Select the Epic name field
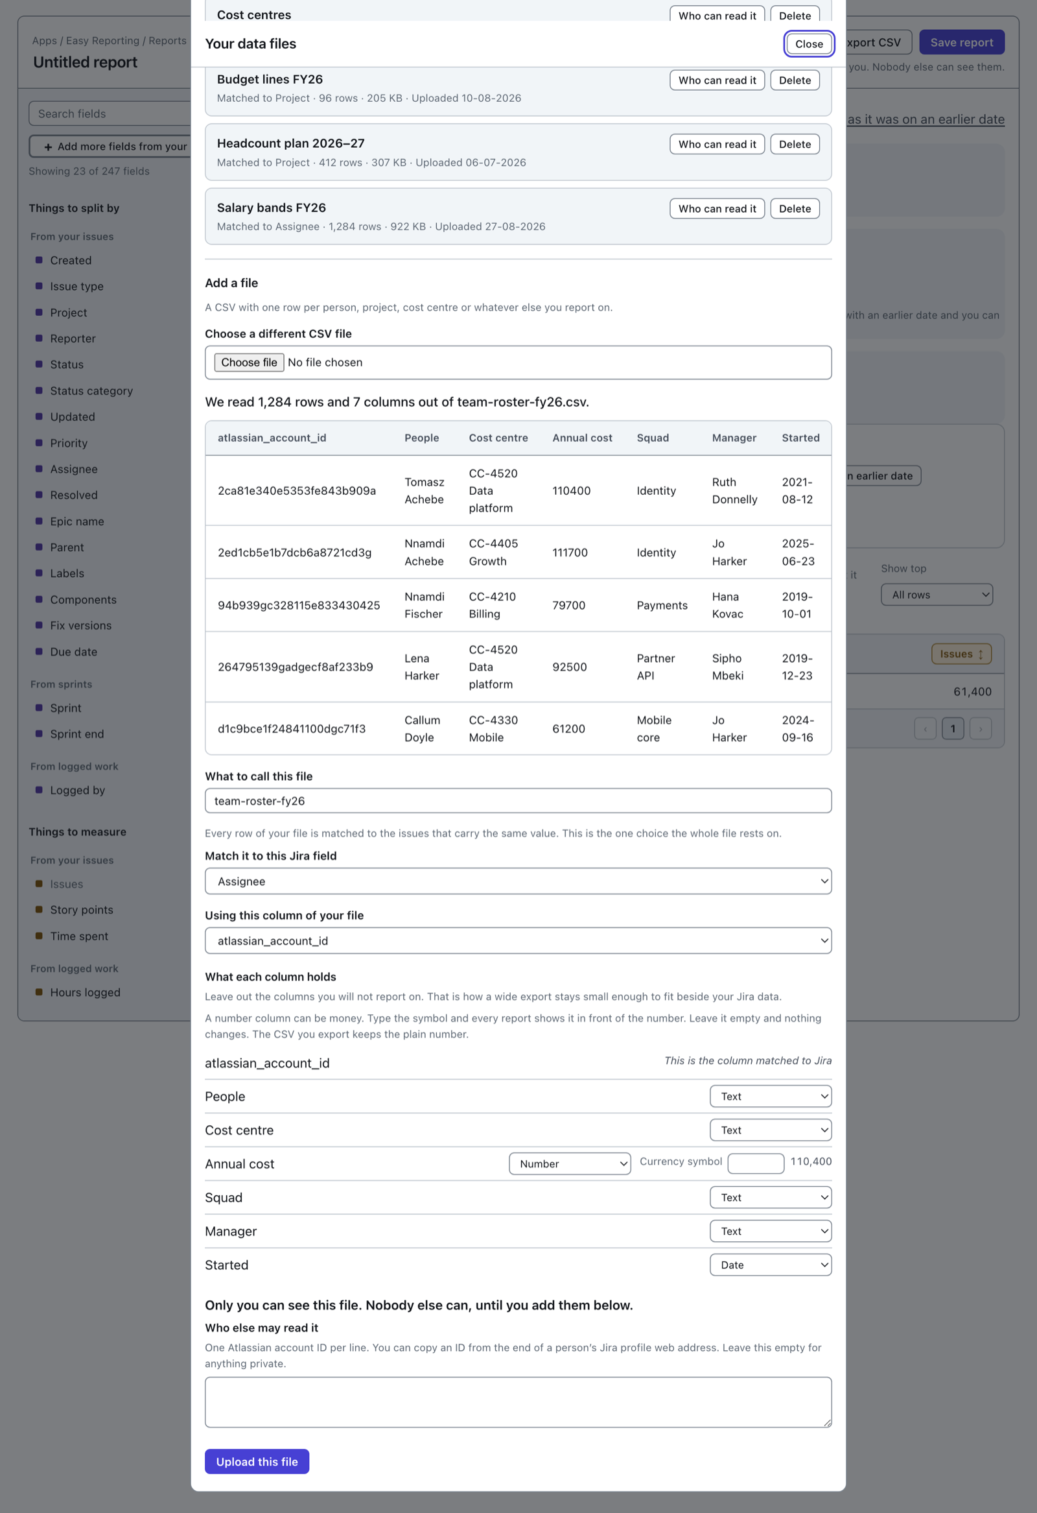This screenshot has height=1513, width=1037. [76, 521]
